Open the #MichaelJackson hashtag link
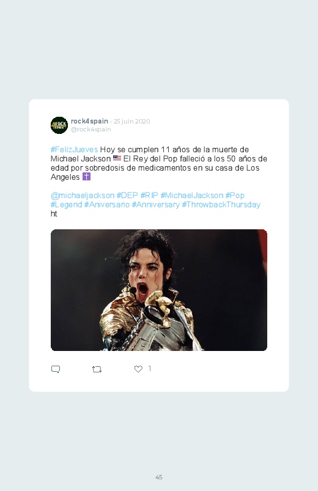Viewport: 318px width, 491px height. pyautogui.click(x=192, y=196)
